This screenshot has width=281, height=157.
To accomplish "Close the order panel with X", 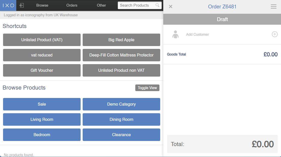I will [x=171, y=7].
